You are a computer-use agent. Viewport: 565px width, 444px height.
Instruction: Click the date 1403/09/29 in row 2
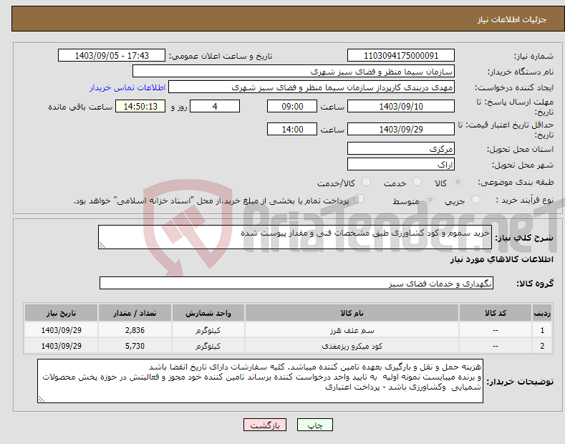[62, 346]
